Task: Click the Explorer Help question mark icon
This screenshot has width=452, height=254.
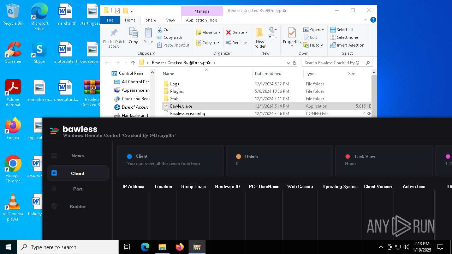Action: click(x=373, y=20)
